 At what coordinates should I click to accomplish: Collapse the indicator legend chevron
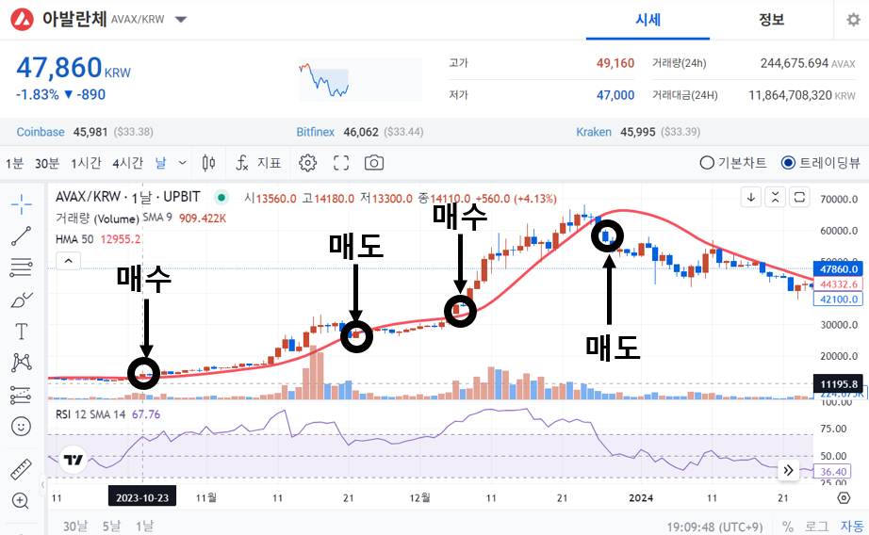coord(68,261)
